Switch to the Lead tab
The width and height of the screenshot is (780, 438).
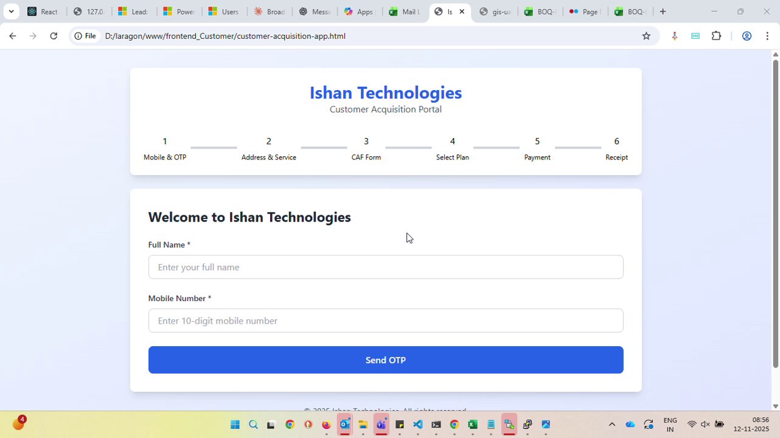click(133, 12)
